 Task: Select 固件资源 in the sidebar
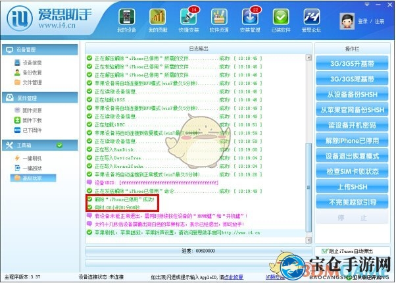tap(28, 110)
